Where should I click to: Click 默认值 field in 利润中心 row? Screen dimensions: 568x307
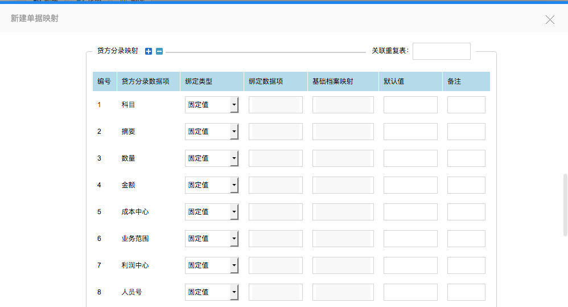pos(410,265)
